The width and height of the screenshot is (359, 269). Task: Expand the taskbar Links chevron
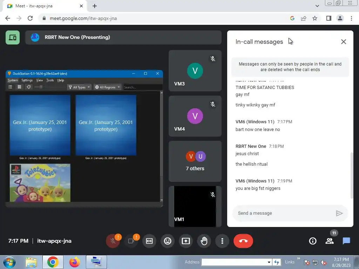click(x=299, y=258)
